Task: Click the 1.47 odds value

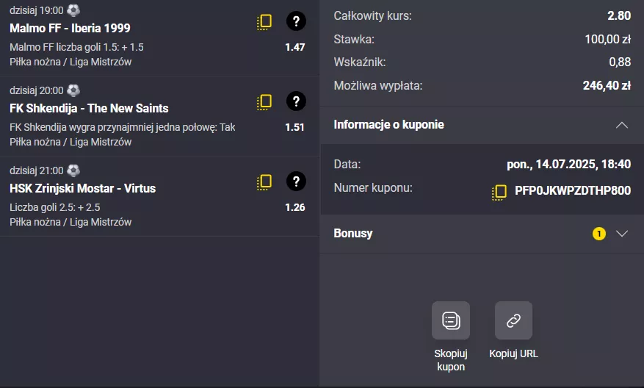Action: tap(295, 47)
